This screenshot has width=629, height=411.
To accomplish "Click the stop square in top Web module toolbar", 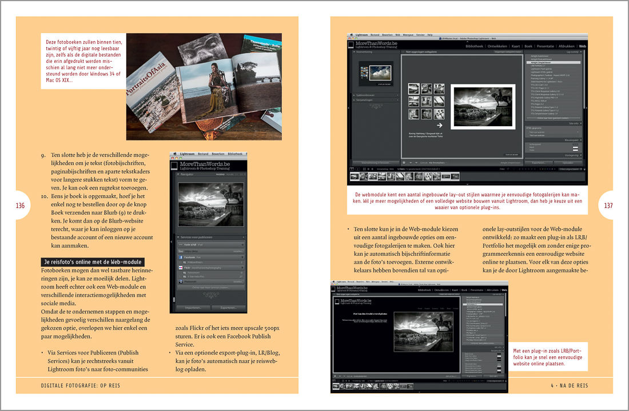I will click(404, 163).
